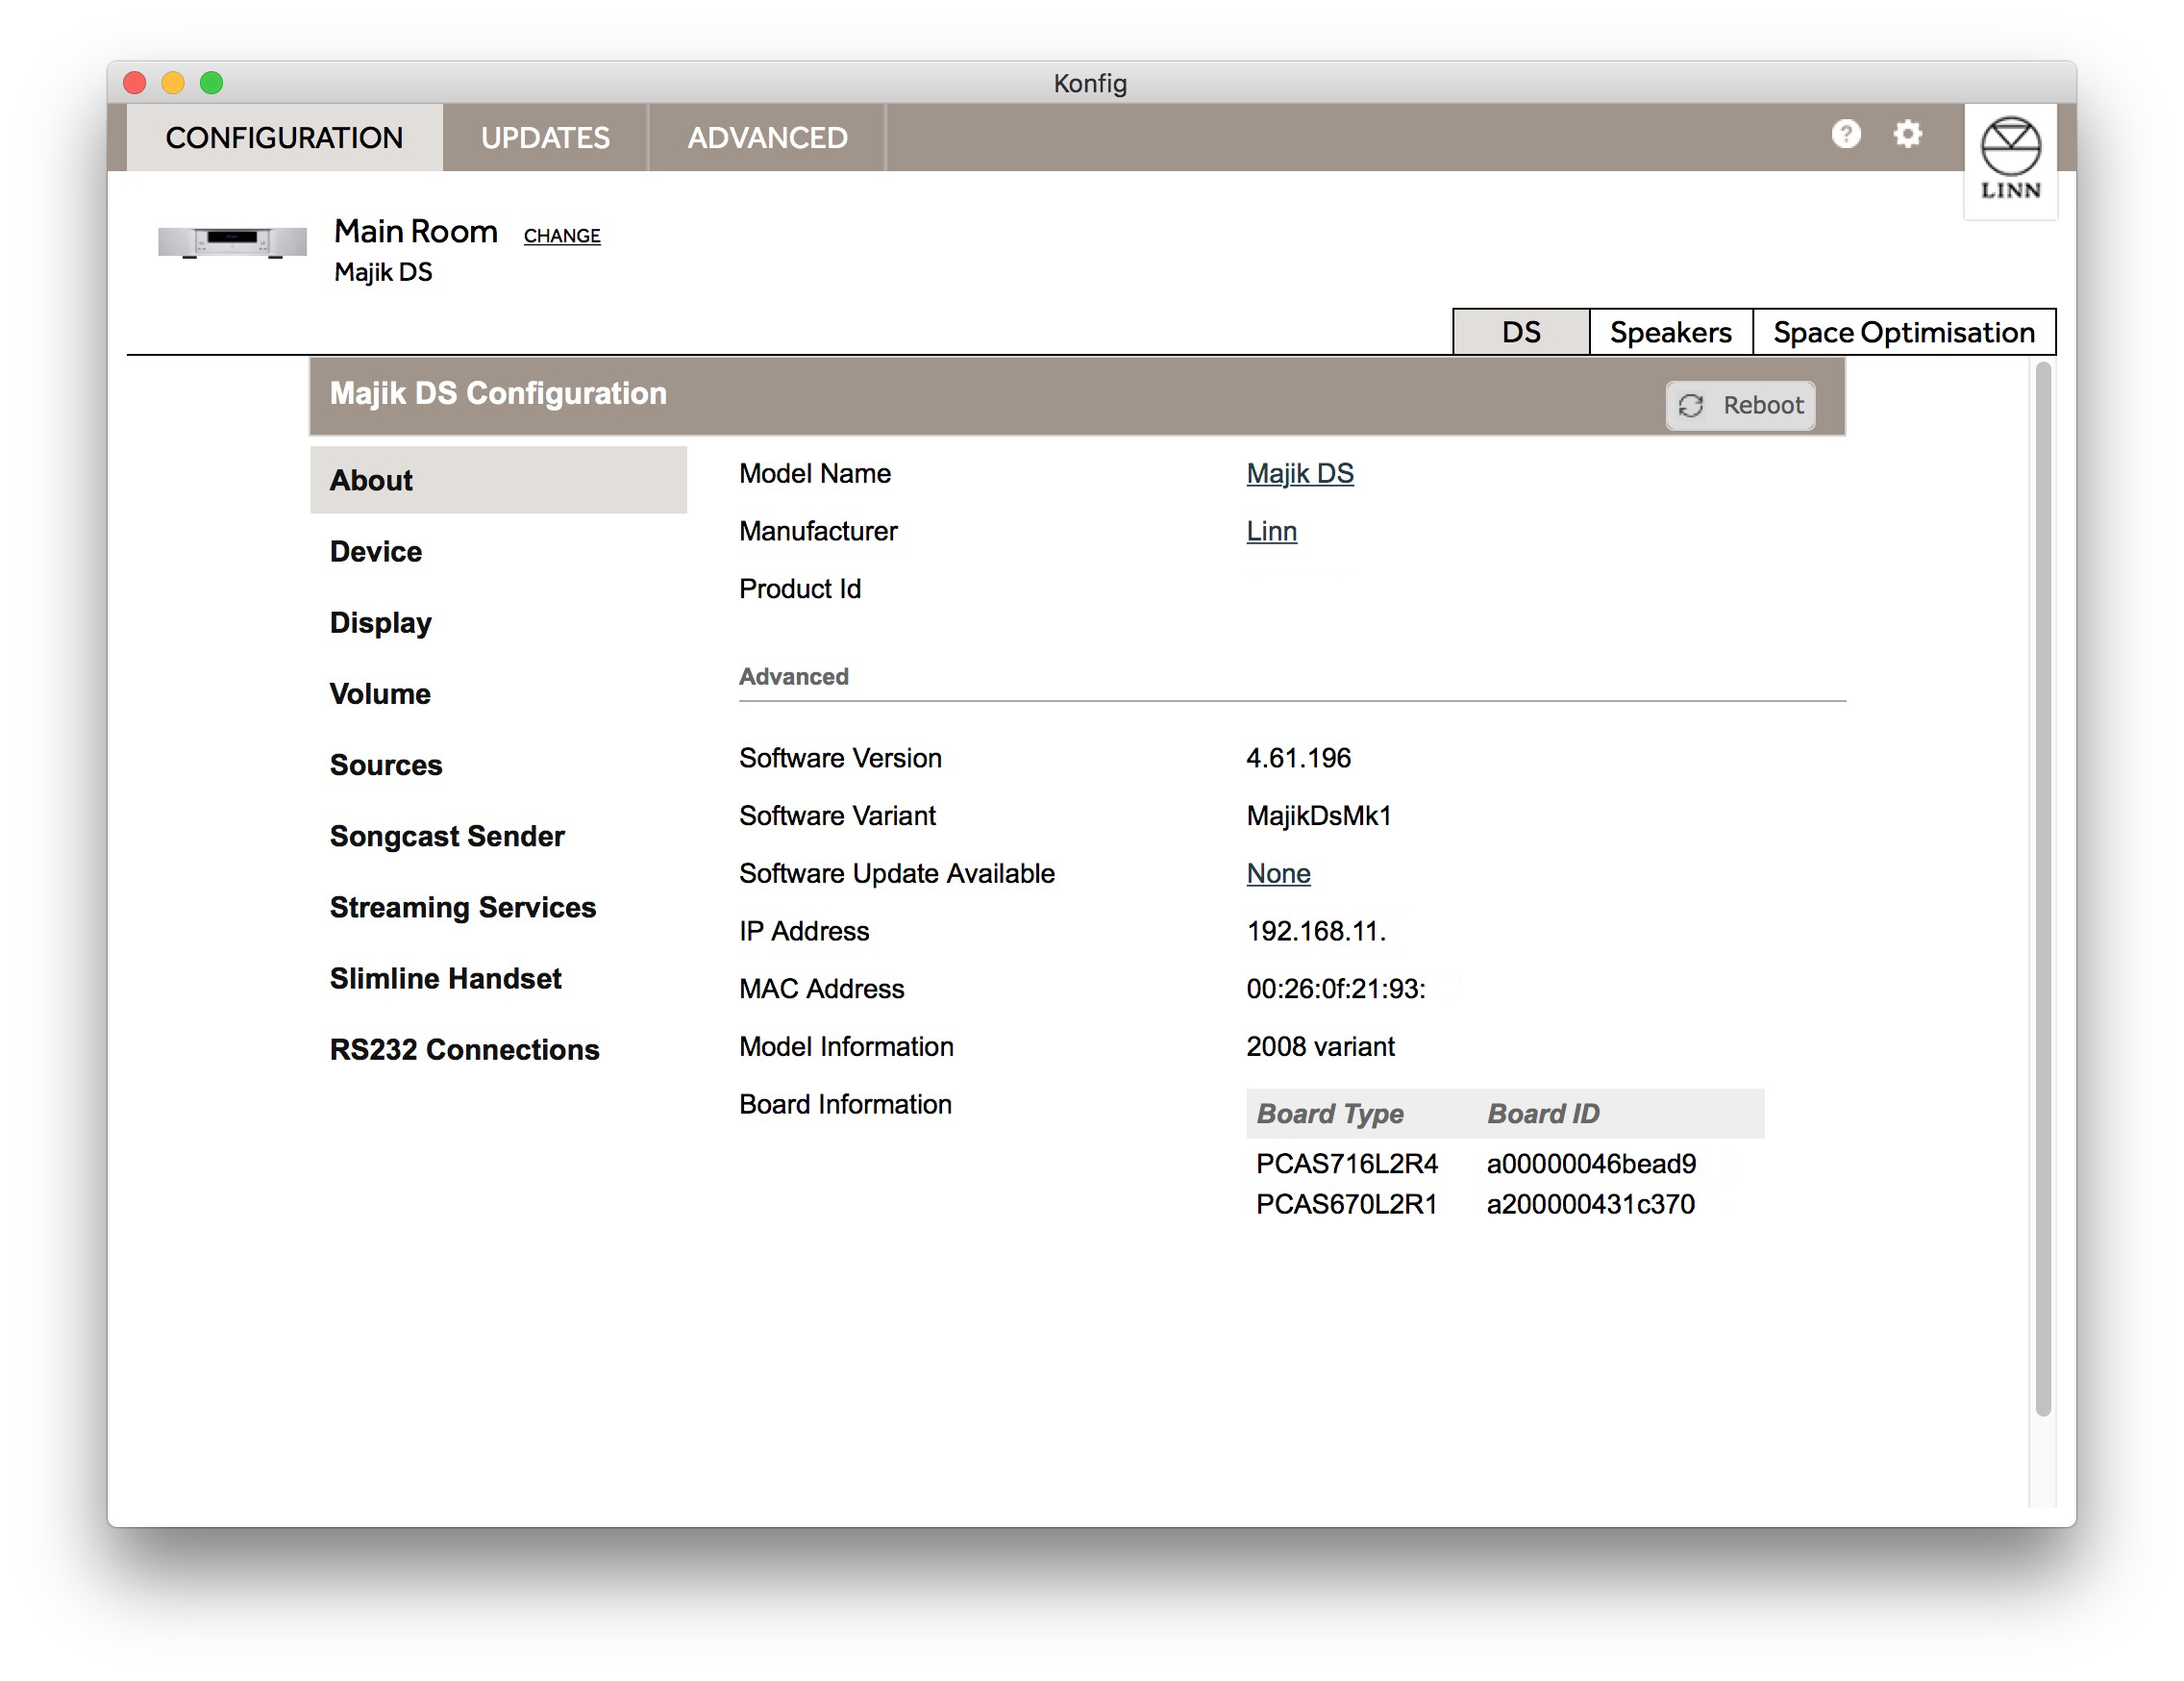Select Device in the sidebar
2184x1681 pixels.
click(376, 551)
